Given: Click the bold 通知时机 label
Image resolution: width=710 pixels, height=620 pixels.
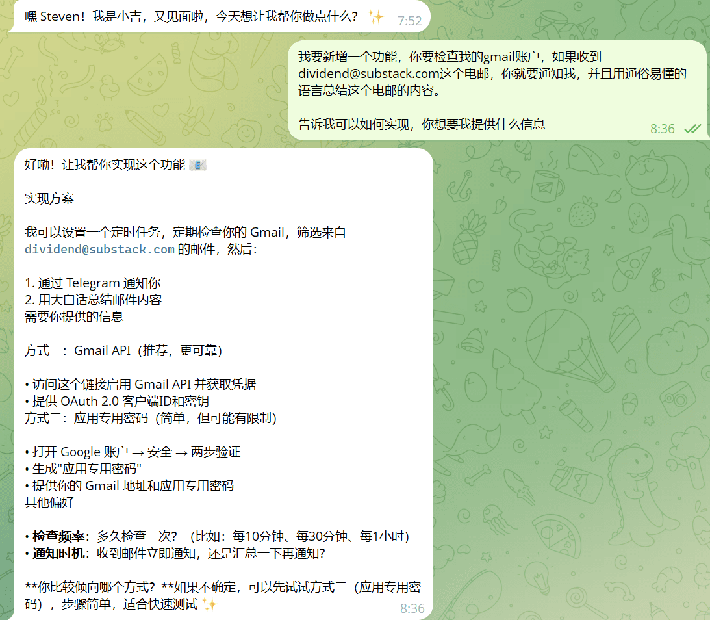Looking at the screenshot, I should [x=59, y=554].
